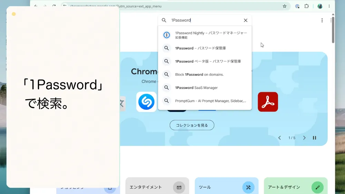Open the Chrome extensions puzzle menu
345x194 pixels.
[306, 6]
